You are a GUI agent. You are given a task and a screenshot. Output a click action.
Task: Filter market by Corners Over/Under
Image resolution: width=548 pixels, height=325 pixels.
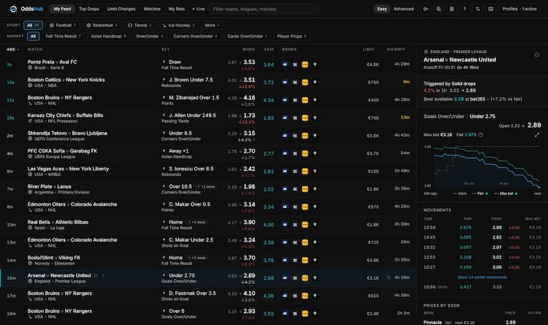coord(195,36)
